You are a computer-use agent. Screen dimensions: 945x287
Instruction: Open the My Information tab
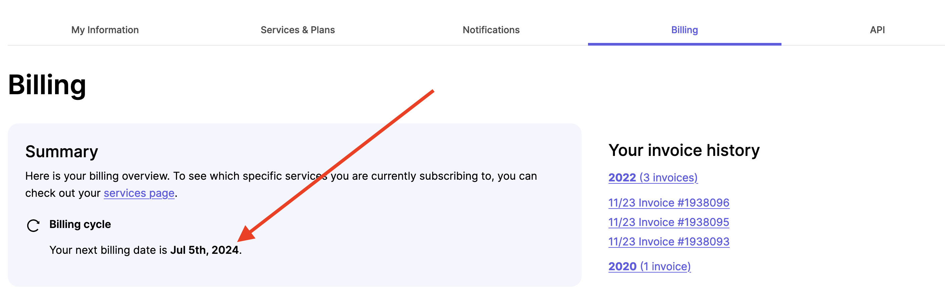105,30
